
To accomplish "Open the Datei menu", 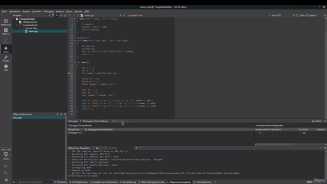I will click(5, 11).
